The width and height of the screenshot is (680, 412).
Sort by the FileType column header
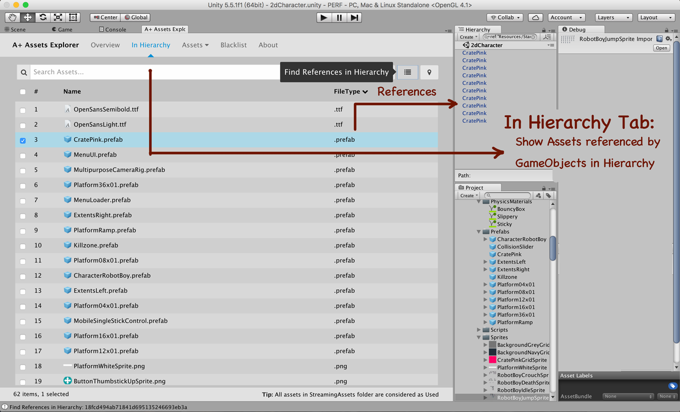tap(351, 91)
